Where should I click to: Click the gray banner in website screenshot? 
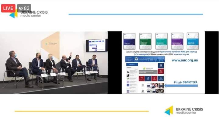(x=148, y=72)
